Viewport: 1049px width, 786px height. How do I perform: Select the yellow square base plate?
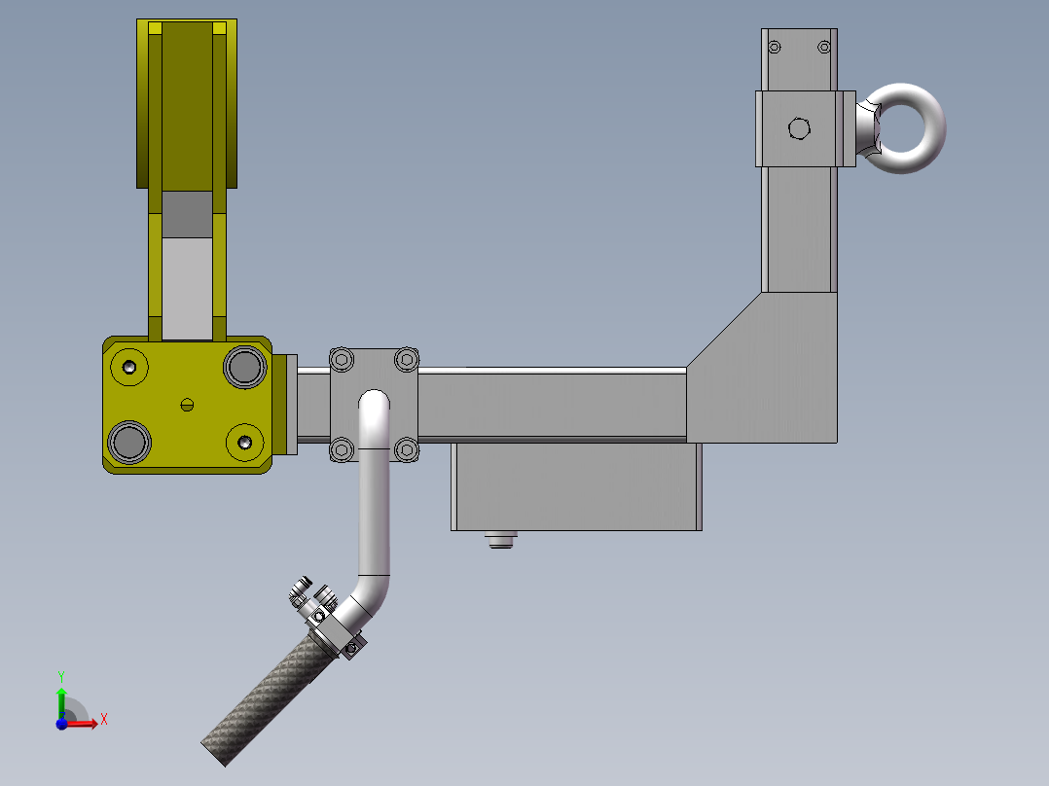click(187, 406)
